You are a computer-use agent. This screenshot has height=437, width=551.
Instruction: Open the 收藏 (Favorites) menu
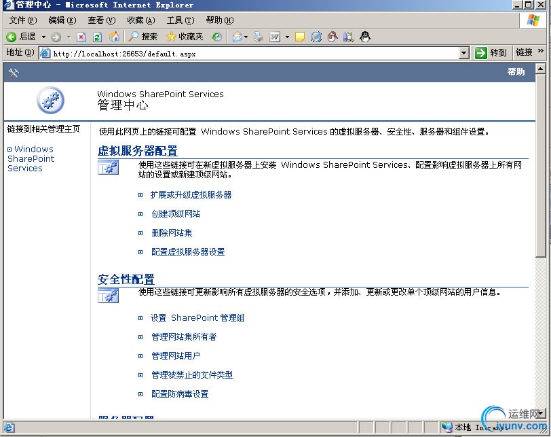pyautogui.click(x=141, y=20)
